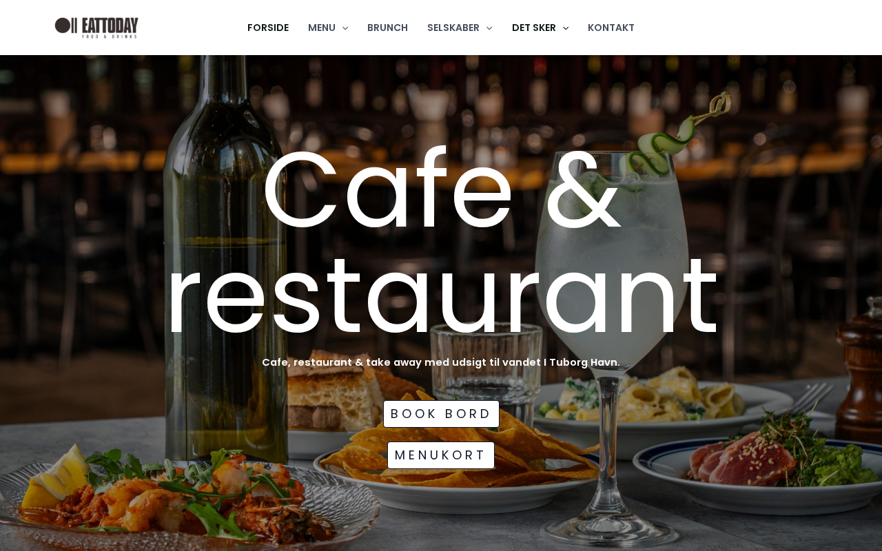
Task: Expand the DET SKER dropdown chevron
Action: coord(566,28)
